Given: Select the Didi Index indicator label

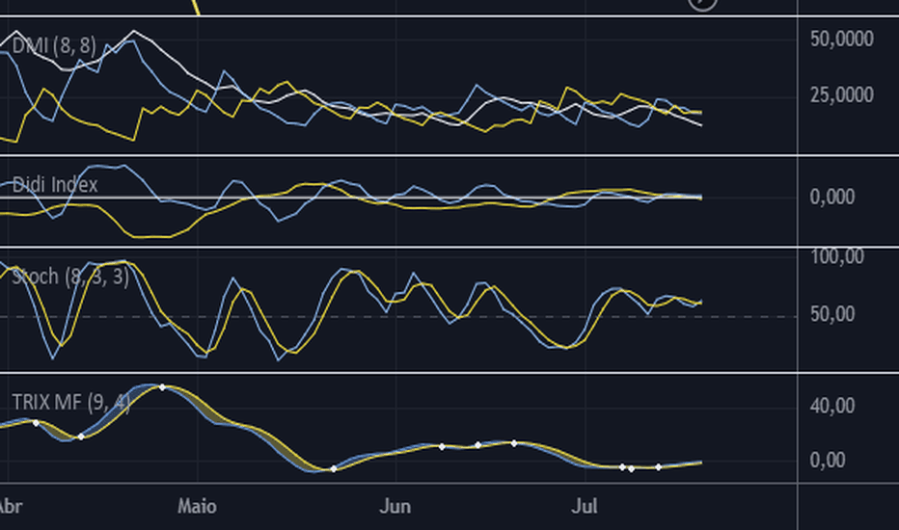Looking at the screenshot, I should (54, 184).
